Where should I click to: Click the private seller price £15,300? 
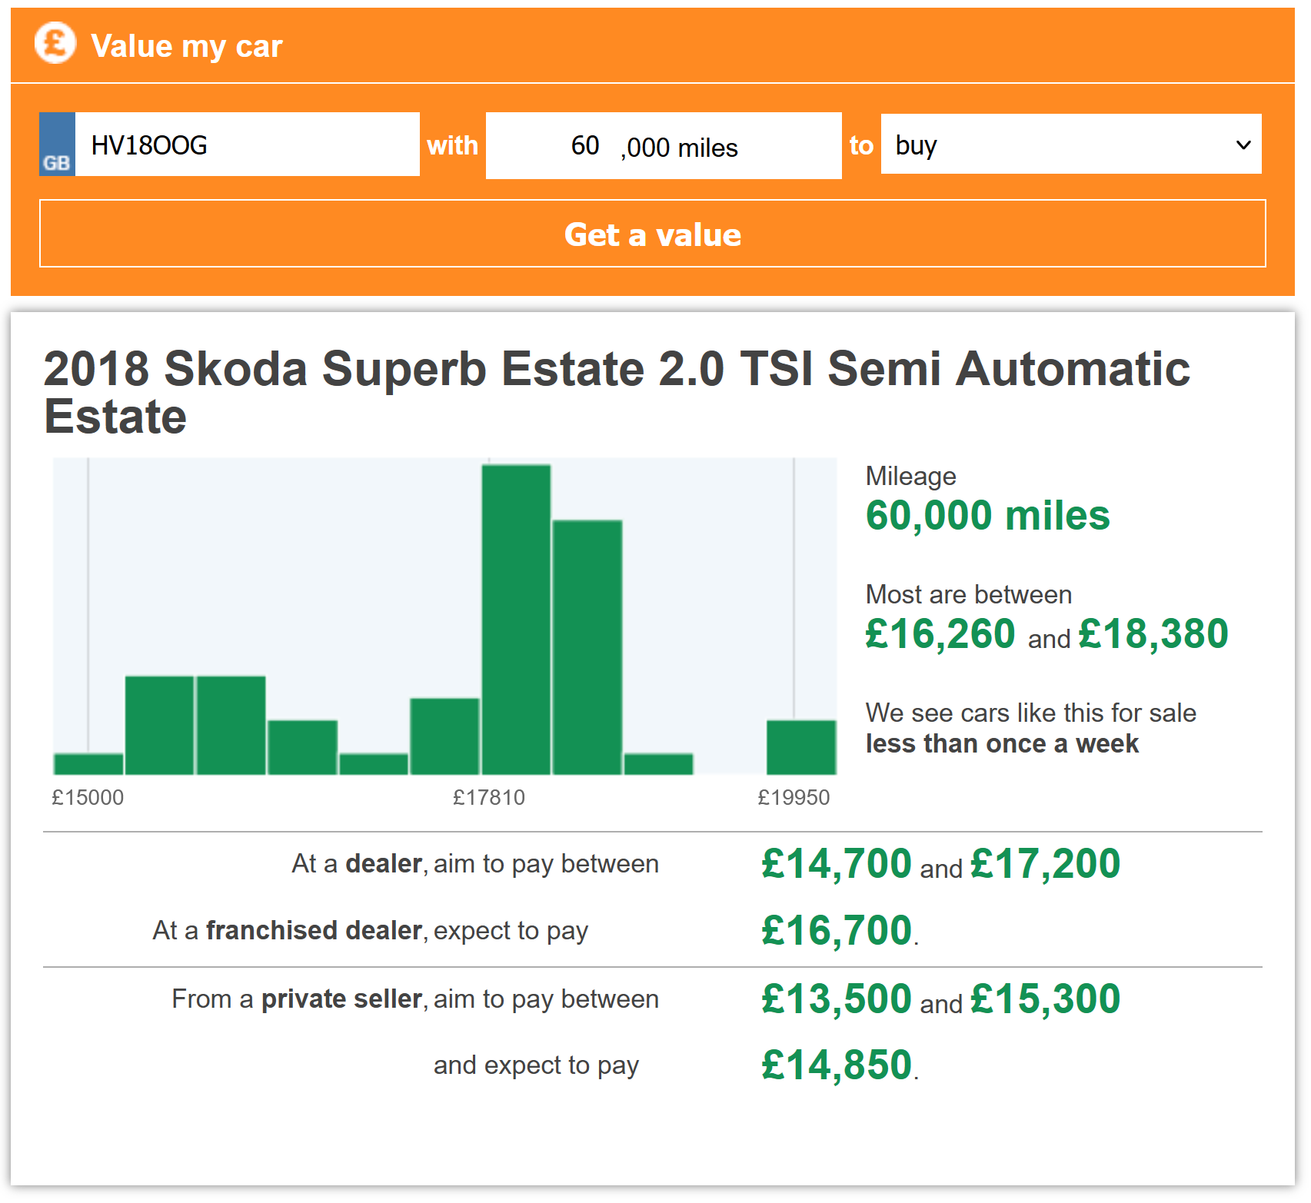coord(1046,999)
